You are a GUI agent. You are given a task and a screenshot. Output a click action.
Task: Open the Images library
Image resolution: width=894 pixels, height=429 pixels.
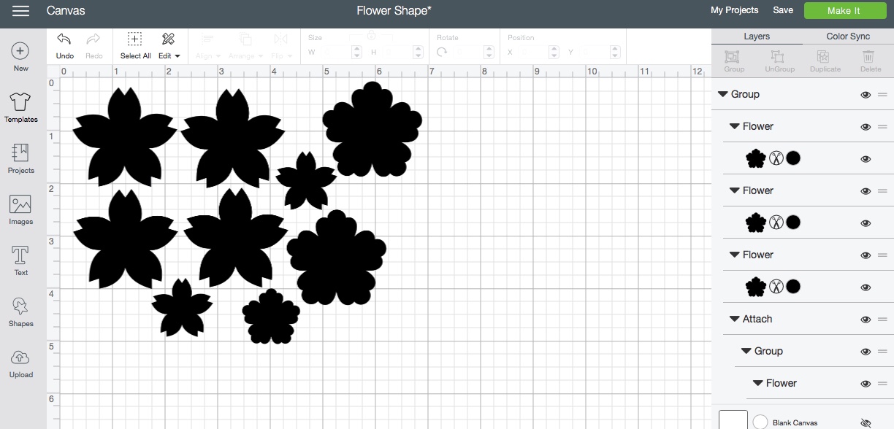(x=20, y=205)
